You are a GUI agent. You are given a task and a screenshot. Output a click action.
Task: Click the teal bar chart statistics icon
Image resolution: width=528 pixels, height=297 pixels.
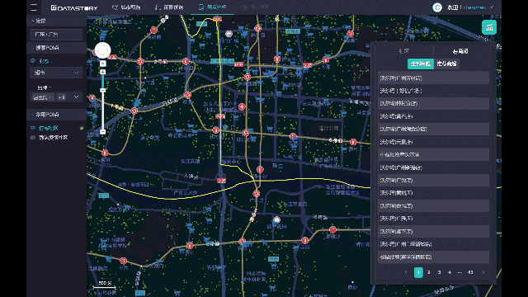click(x=489, y=27)
